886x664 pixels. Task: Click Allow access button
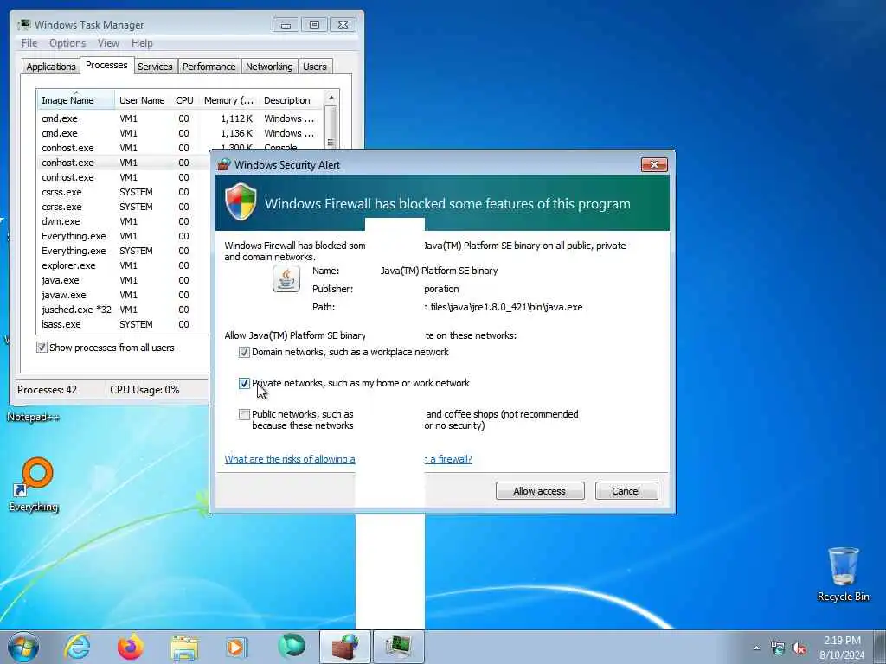click(540, 491)
